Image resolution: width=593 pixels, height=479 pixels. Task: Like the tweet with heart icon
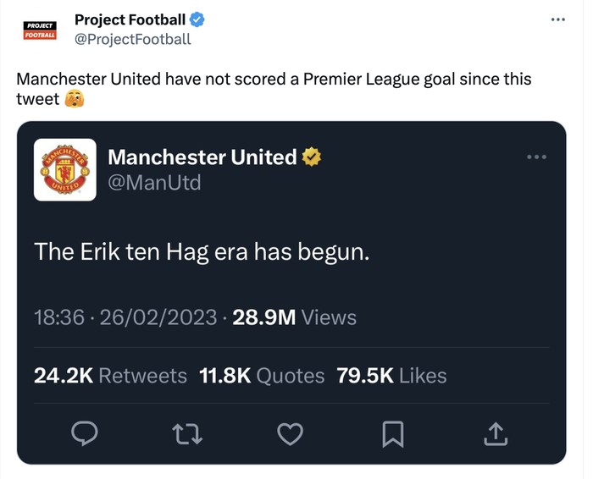click(x=290, y=433)
